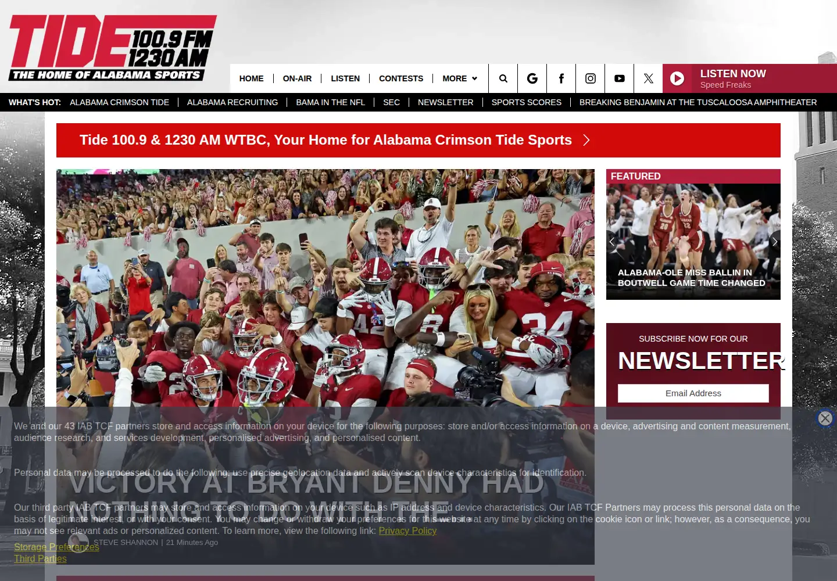
Task: Click the red Tide 100.9 home banner
Action: pyautogui.click(x=419, y=140)
